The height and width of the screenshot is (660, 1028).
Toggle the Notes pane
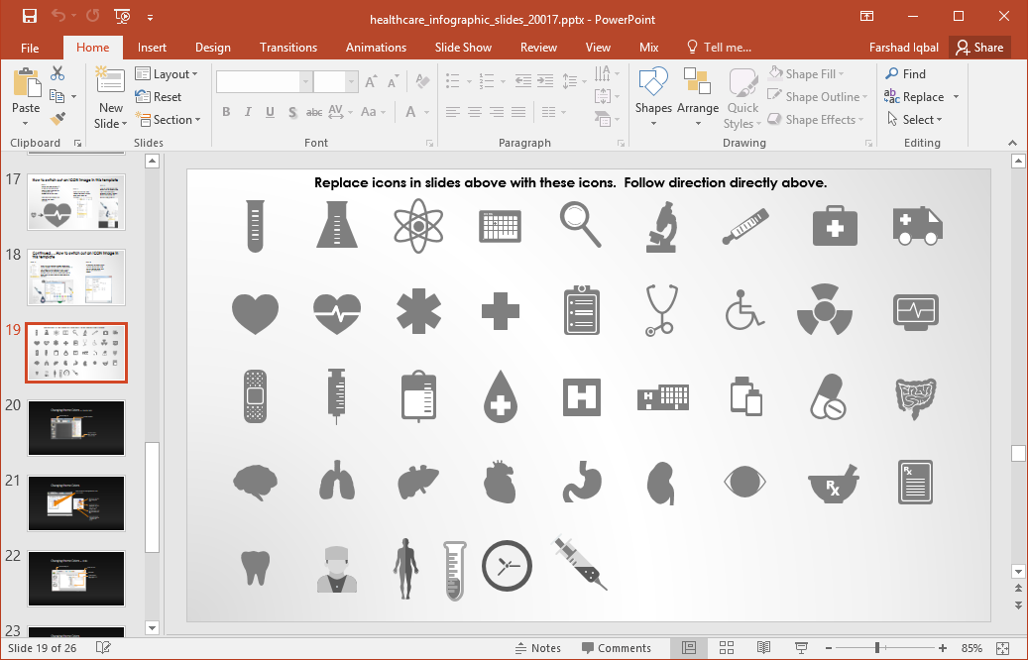click(x=537, y=648)
